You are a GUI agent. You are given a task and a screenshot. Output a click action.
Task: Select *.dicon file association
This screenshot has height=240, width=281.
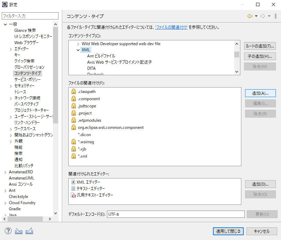tap(84, 135)
